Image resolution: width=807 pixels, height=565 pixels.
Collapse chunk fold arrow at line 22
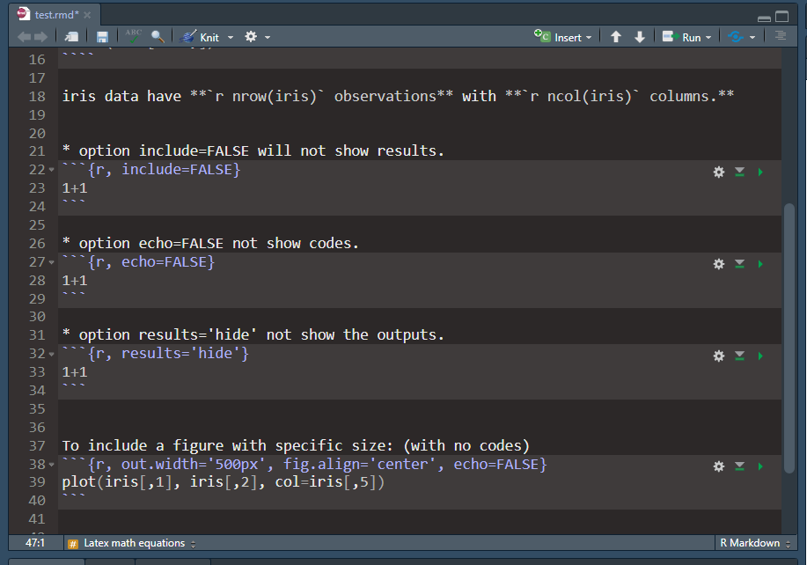point(51,170)
